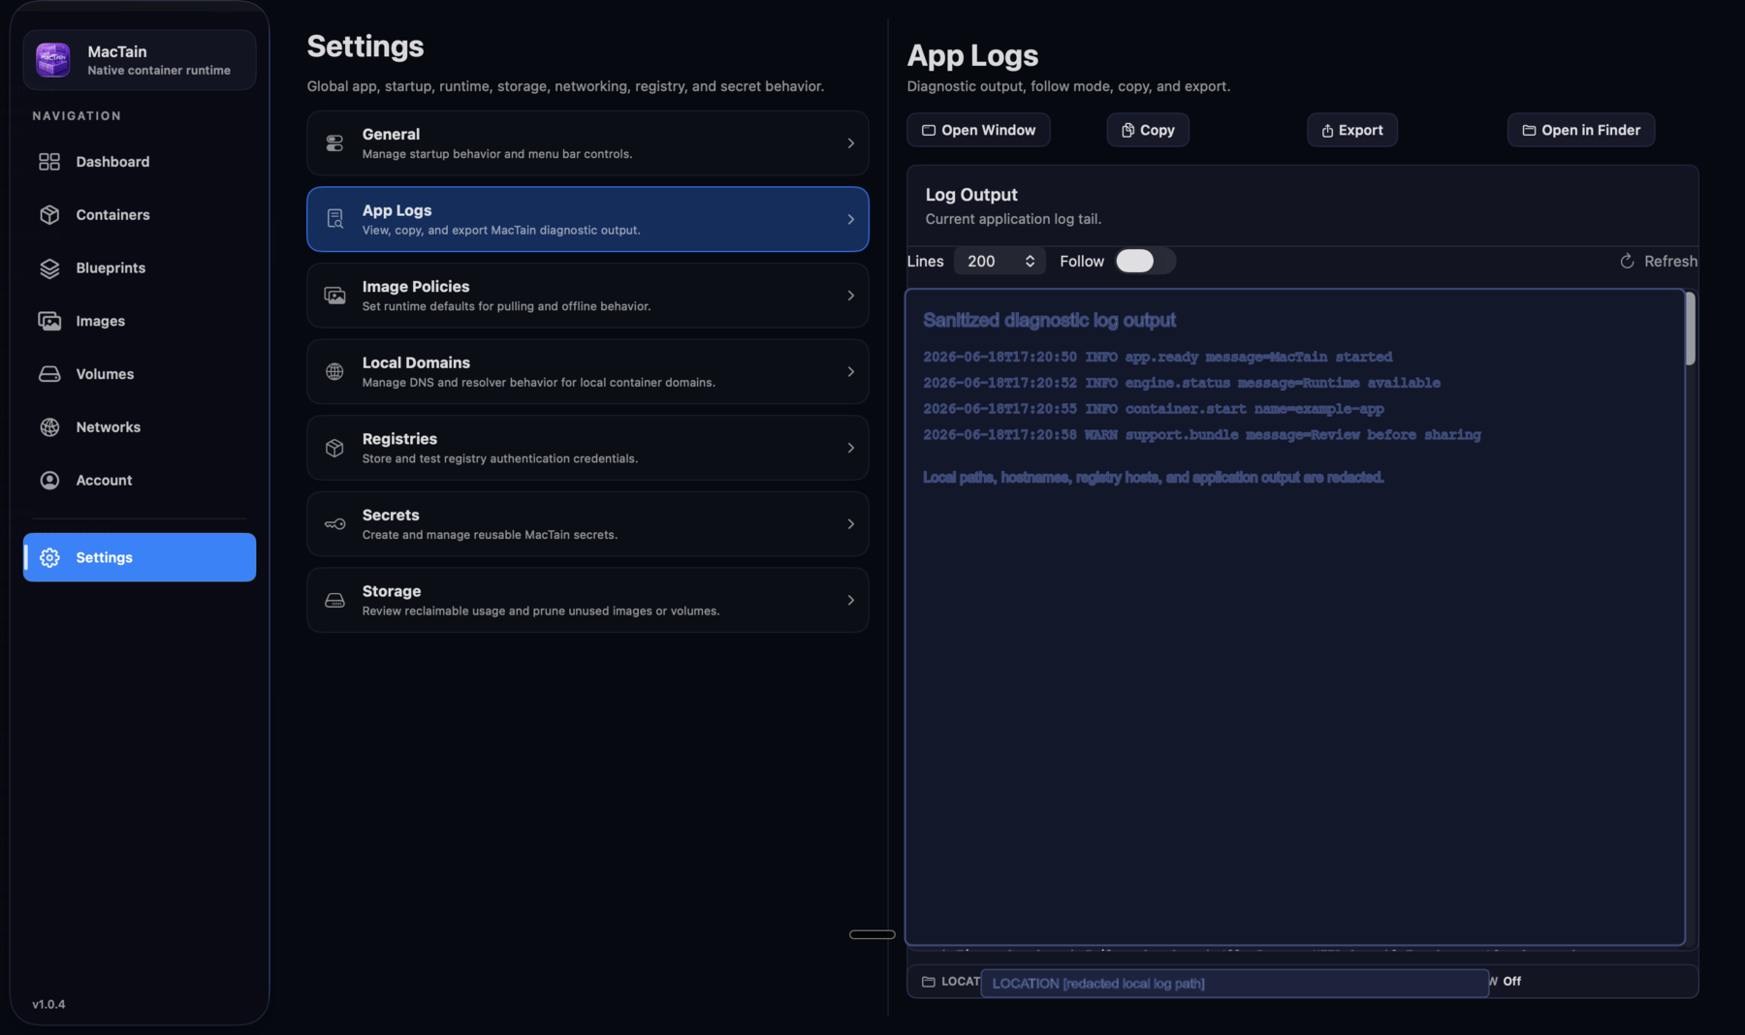Expand Image Policies chevron
This screenshot has height=1035, width=1745.
click(850, 296)
